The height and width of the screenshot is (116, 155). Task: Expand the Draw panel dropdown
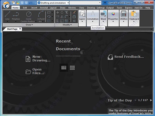[29, 25]
